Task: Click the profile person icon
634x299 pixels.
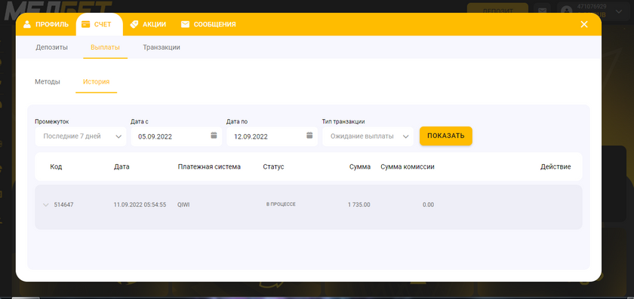Action: (27, 24)
